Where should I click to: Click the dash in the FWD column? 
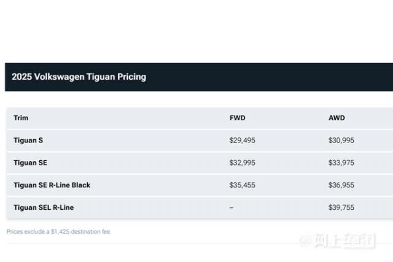(232, 207)
